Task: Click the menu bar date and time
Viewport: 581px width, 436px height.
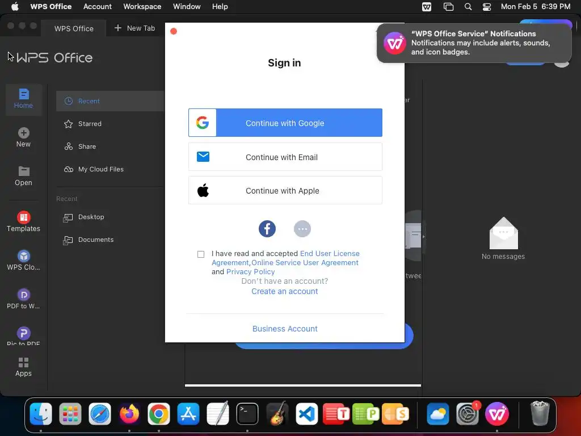Action: pyautogui.click(x=536, y=7)
